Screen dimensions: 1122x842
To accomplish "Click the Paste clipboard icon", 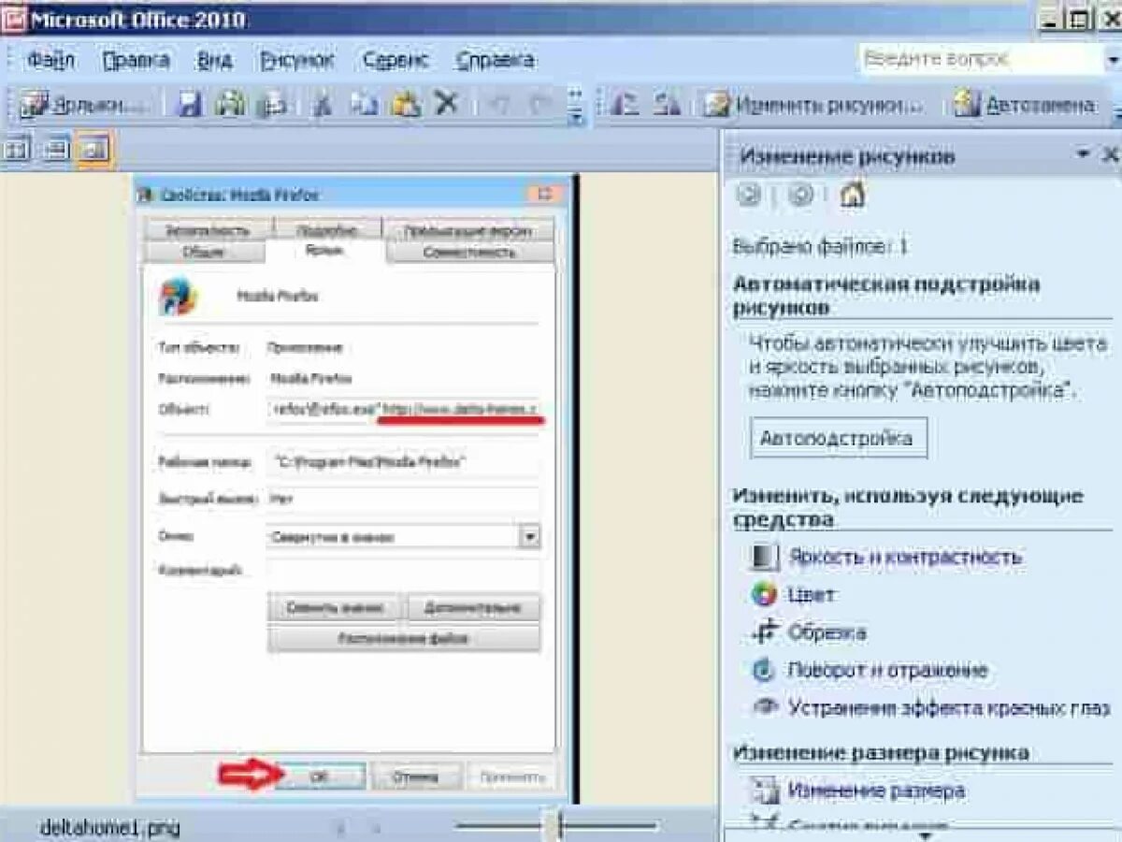I will point(406,104).
